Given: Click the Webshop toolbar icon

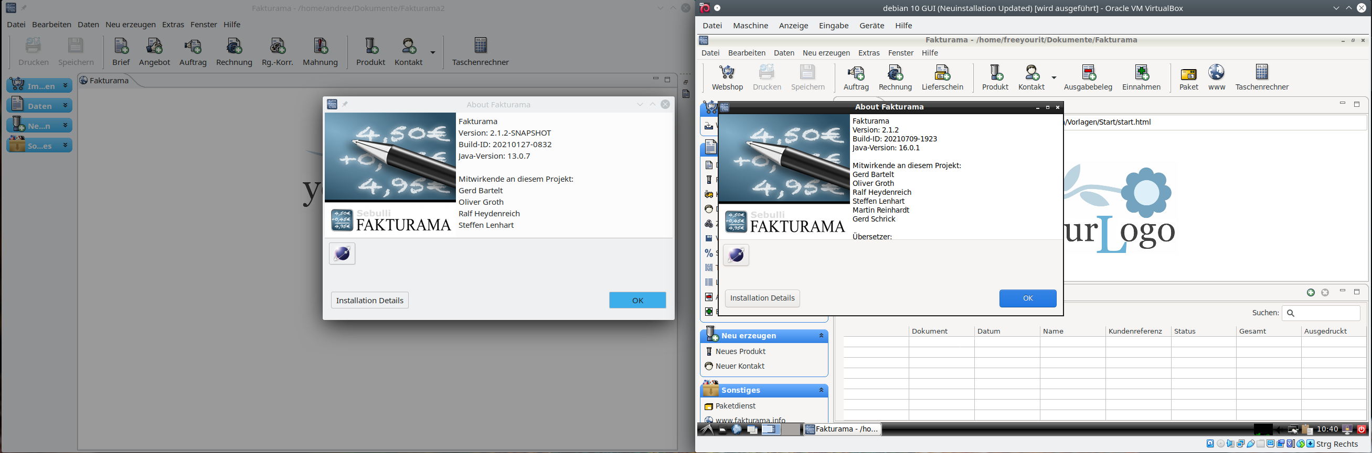Looking at the screenshot, I should pos(727,78).
